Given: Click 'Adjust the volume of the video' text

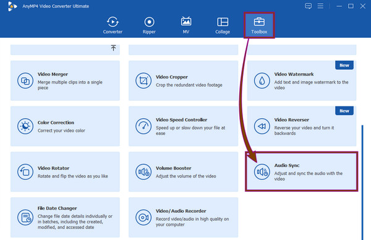Looking at the screenshot, I should point(185,176).
